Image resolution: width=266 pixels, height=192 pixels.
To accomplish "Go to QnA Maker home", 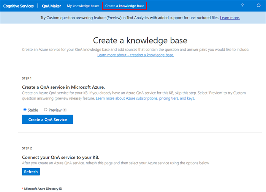I will 51,6.
